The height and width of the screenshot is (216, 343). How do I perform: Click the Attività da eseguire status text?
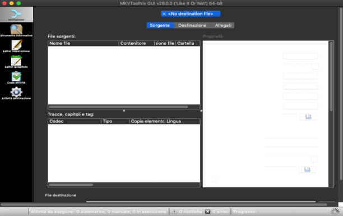[x=99, y=212]
